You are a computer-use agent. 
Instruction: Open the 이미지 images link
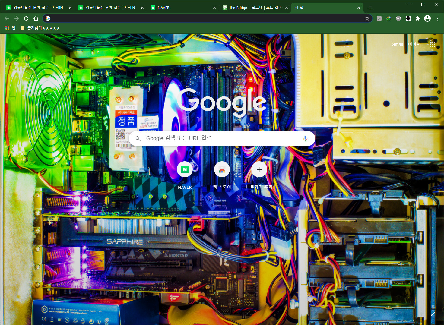[414, 44]
